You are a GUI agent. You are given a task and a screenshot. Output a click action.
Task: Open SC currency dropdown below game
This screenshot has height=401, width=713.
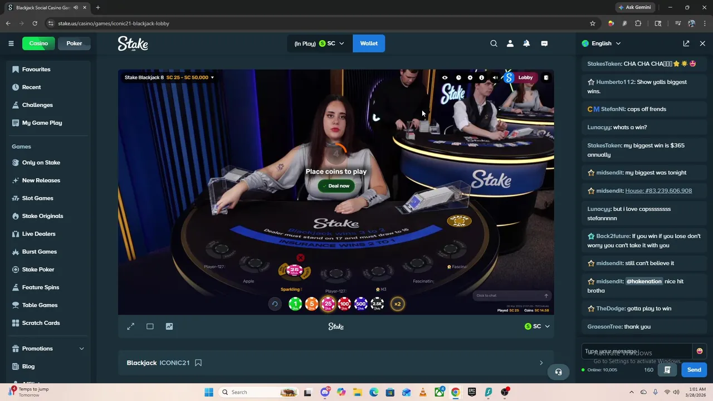(537, 326)
